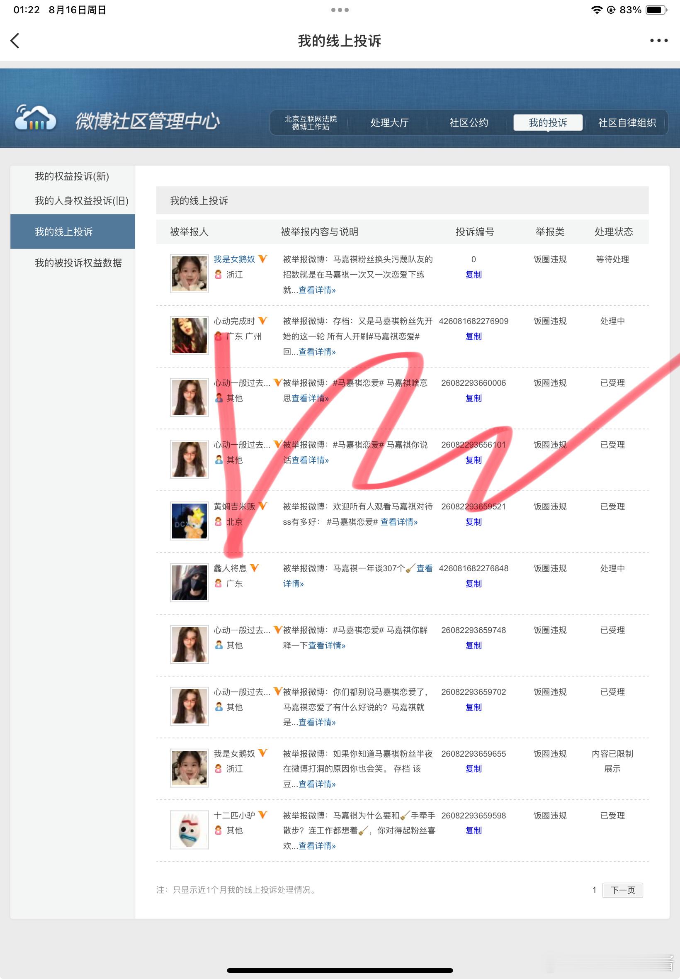Click the Weibo community center cloud logo
This screenshot has width=680, height=979.
pyautogui.click(x=35, y=117)
